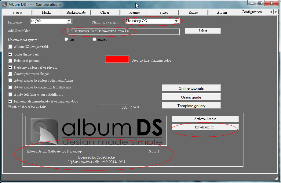Click the version number 9.1.2.1
281x183 pixels.
click(x=154, y=151)
